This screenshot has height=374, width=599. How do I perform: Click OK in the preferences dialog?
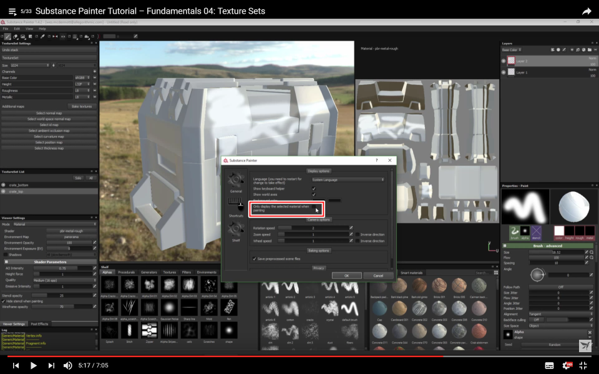(x=346, y=276)
